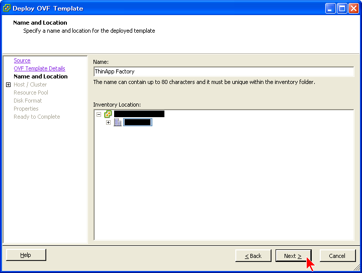The width and height of the screenshot is (362, 273).
Task: Click the Inventory Location label
Action: (117, 105)
